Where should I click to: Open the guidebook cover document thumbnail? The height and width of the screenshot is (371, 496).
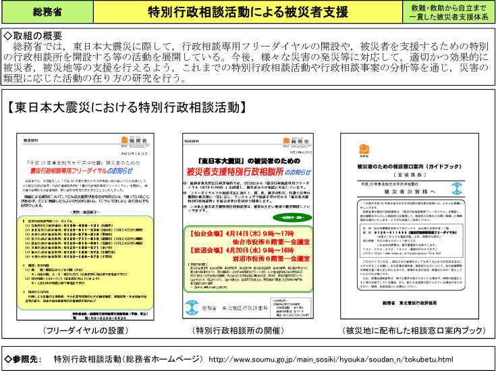(x=410, y=226)
